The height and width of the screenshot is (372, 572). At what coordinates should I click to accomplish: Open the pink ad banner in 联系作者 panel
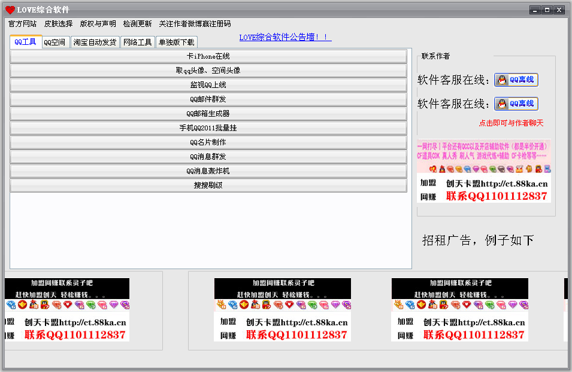point(484,171)
